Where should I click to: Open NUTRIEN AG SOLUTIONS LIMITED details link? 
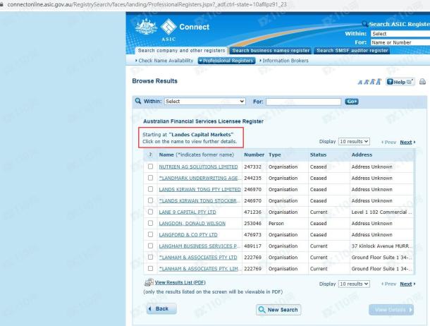(198, 167)
